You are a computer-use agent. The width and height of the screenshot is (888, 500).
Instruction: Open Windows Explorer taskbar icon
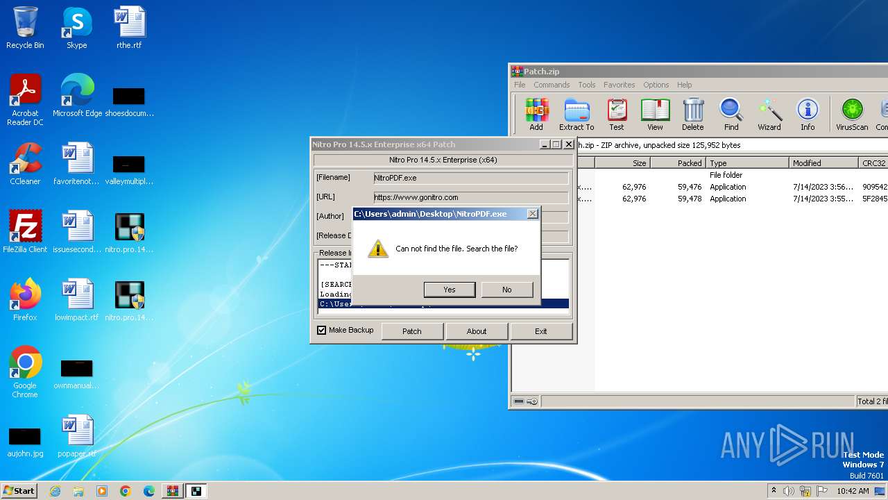coord(78,491)
